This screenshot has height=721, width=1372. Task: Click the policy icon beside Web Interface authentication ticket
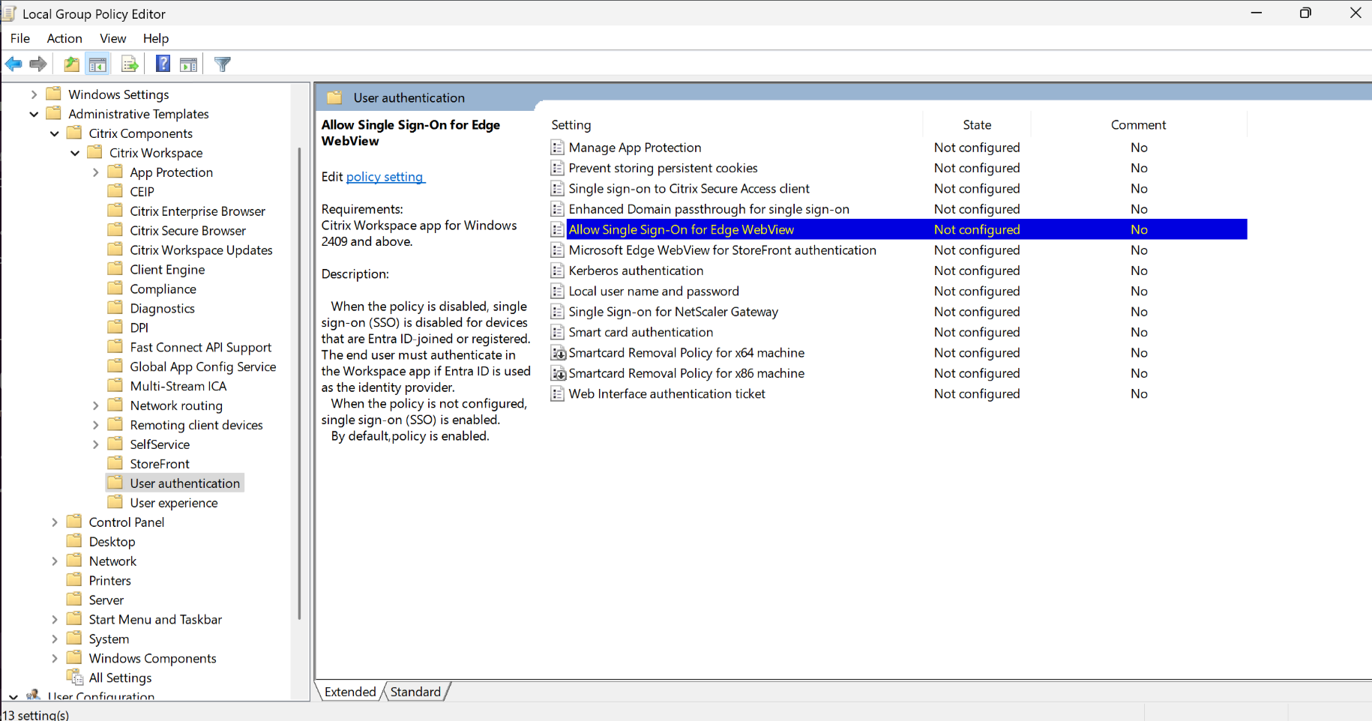(558, 393)
